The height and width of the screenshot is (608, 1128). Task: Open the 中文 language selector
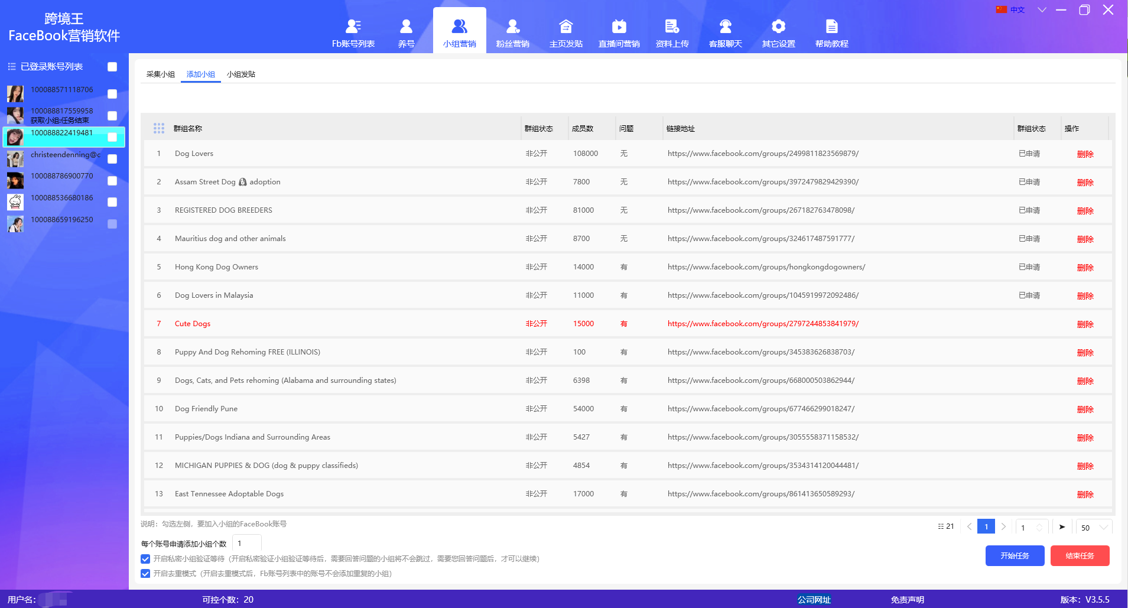click(x=1010, y=10)
